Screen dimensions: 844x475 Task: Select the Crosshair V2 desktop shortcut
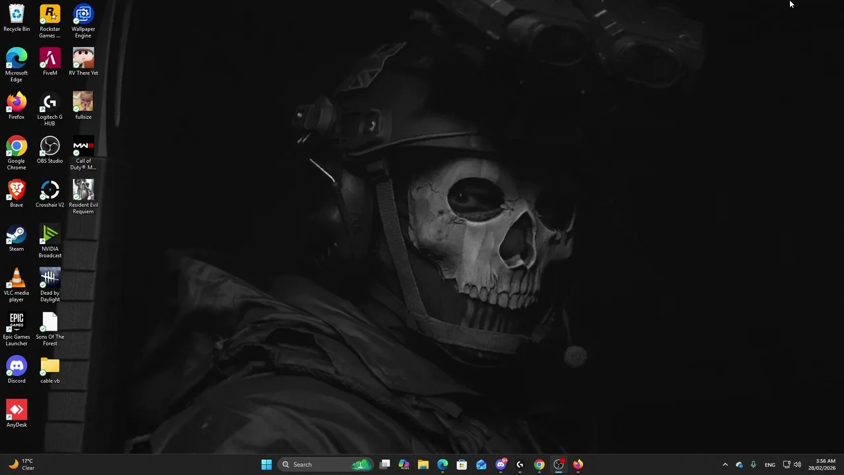[50, 194]
